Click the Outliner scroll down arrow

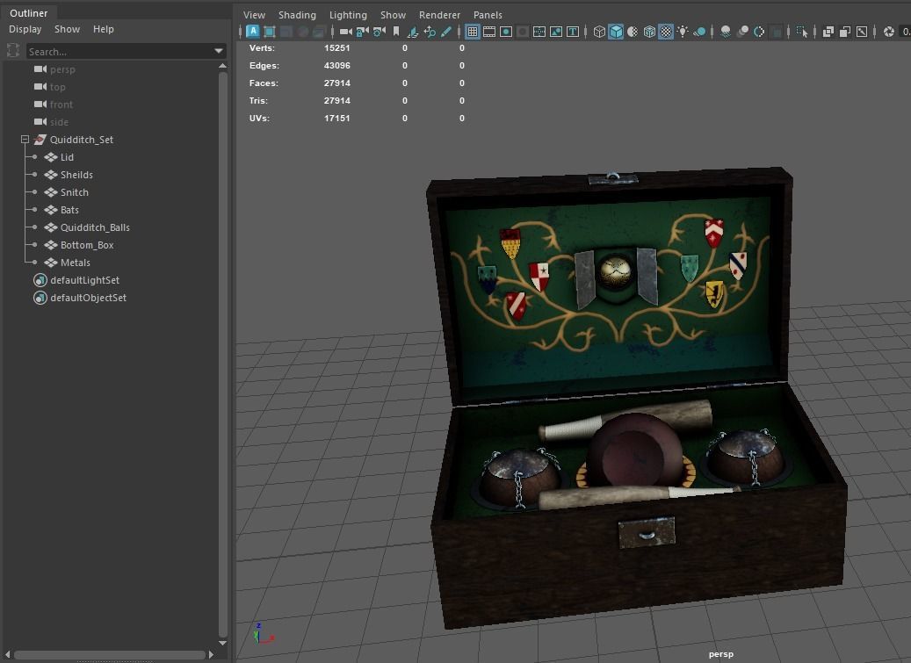[x=222, y=643]
